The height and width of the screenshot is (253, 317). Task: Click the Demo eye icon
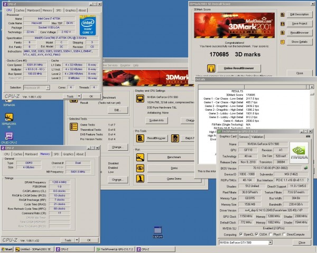pos(140,168)
